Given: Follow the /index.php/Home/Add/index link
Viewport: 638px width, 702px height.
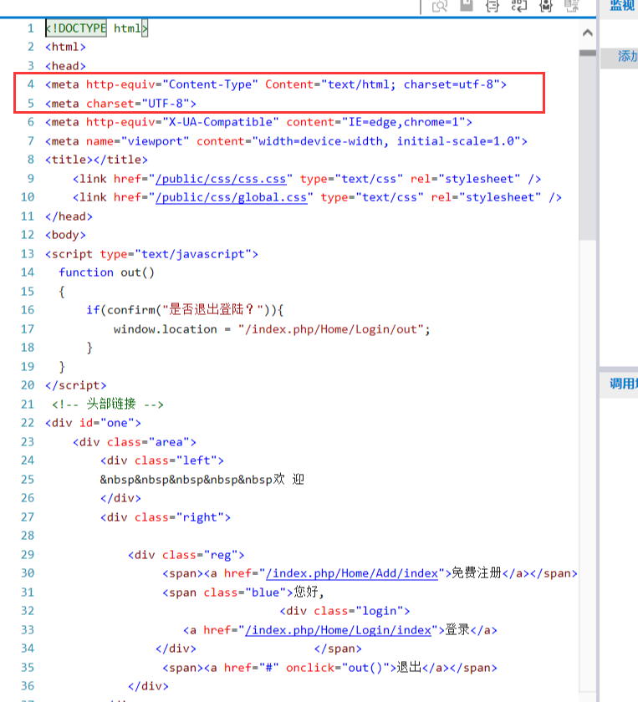Looking at the screenshot, I should [x=353, y=573].
